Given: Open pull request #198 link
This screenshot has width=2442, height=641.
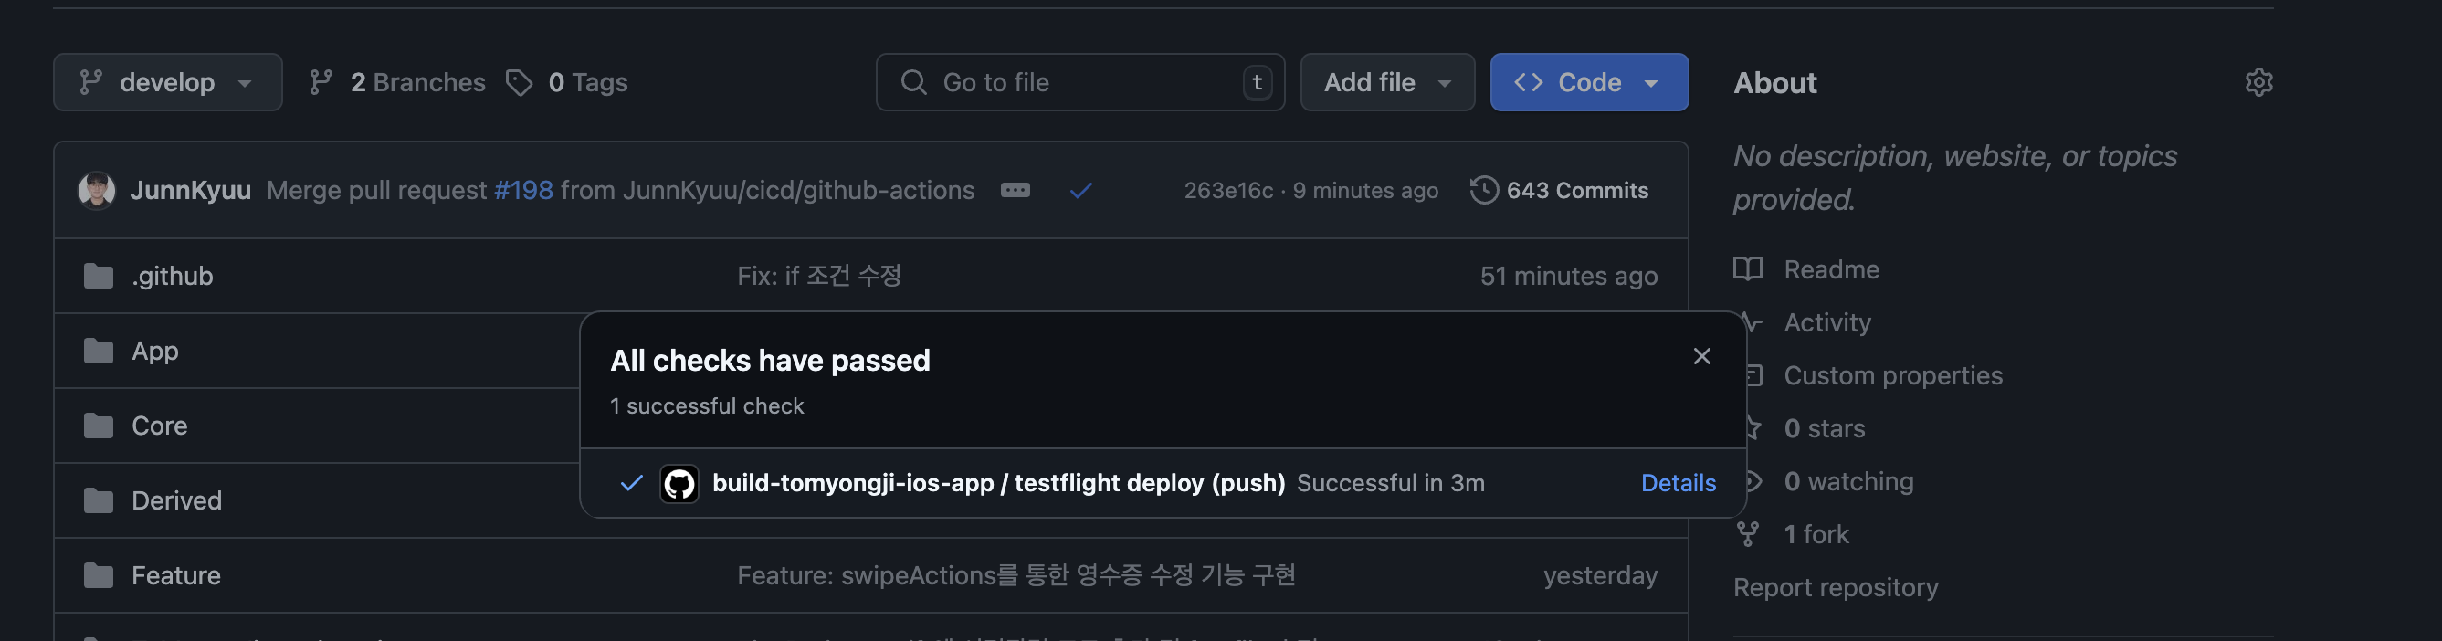Looking at the screenshot, I should [x=523, y=191].
